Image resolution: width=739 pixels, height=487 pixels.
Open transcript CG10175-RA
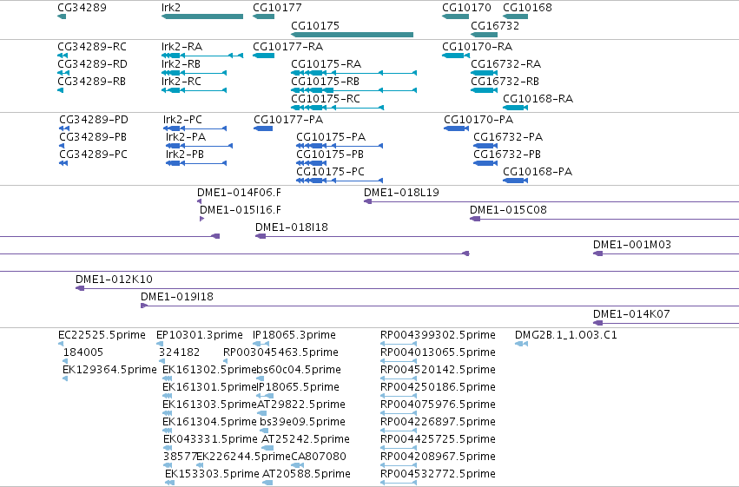pyautogui.click(x=327, y=64)
